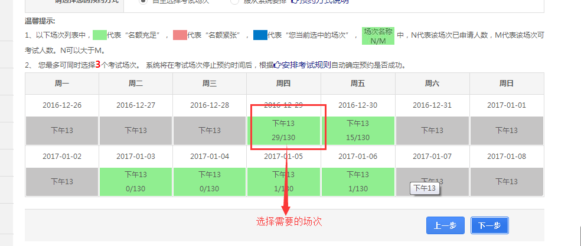
Task: Click the grey 2017-01-01 Sunday session
Action: [506, 130]
